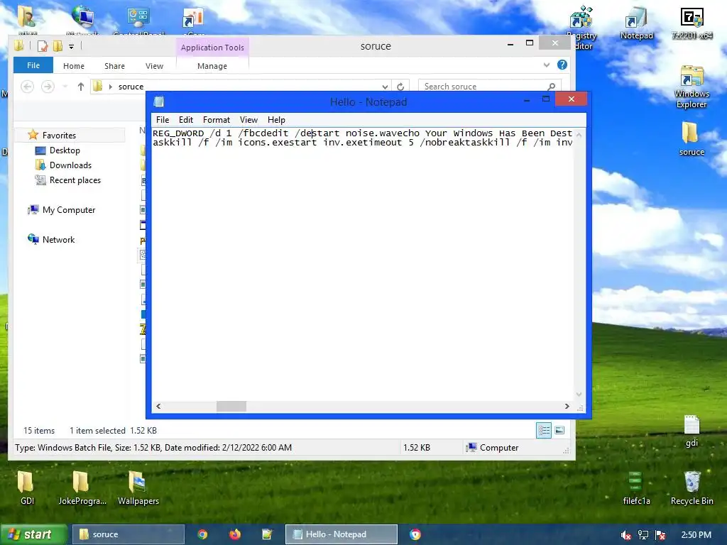Click the search magnifier icon in Explorer

pos(551,87)
